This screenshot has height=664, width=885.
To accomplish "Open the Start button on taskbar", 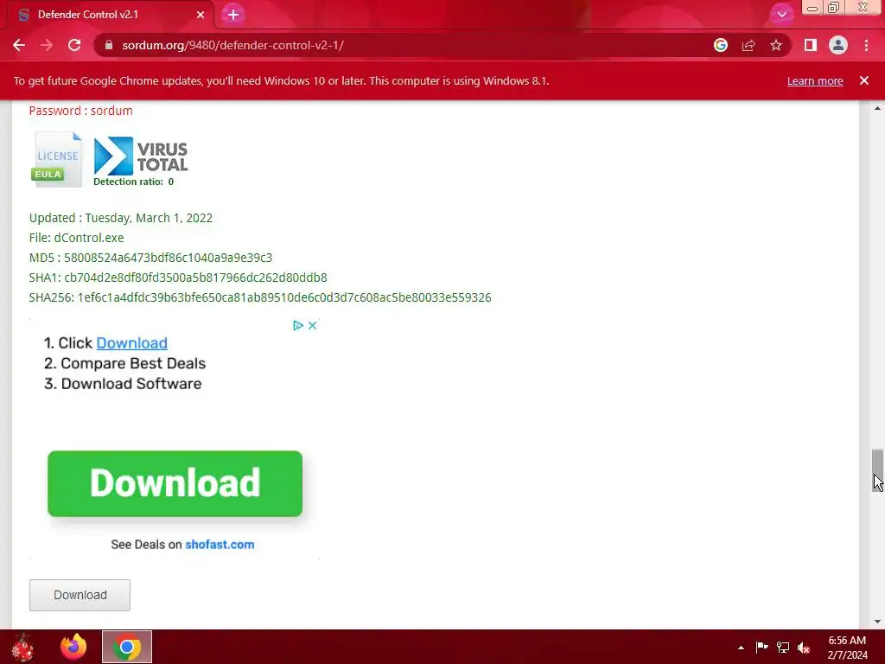I will (22, 647).
